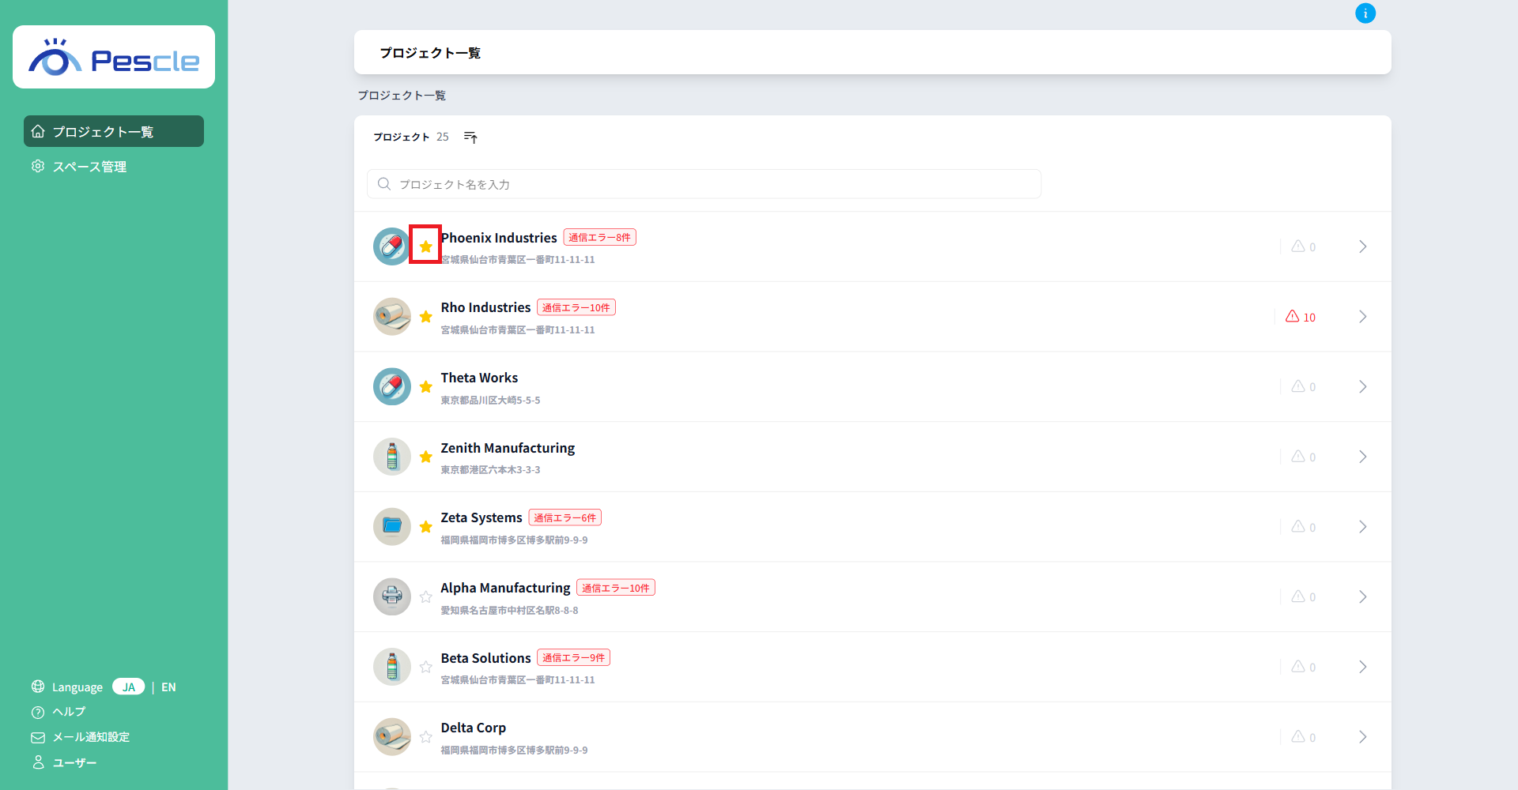The image size is (1518, 790).
Task: Open Delta Corp via chevron
Action: [1363, 737]
